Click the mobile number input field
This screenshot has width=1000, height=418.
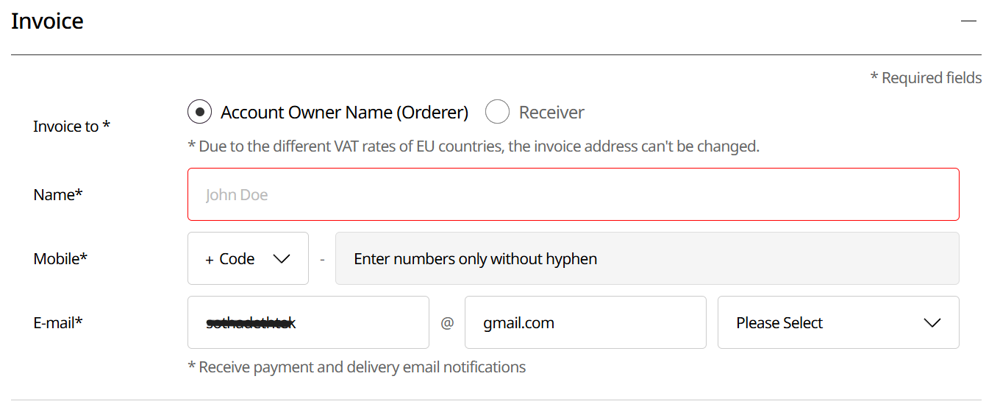tap(647, 258)
